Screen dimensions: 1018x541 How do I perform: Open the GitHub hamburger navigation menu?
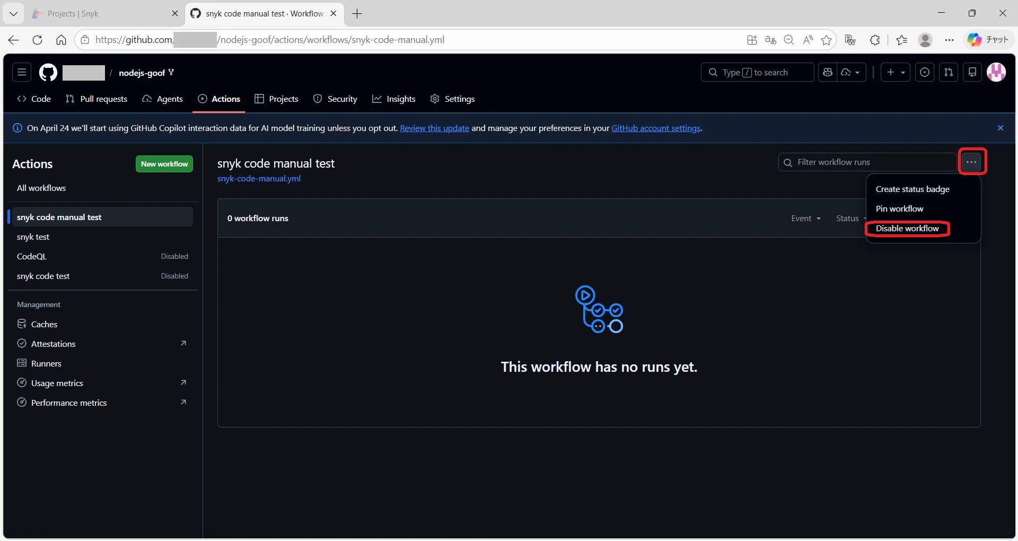pyautogui.click(x=22, y=72)
